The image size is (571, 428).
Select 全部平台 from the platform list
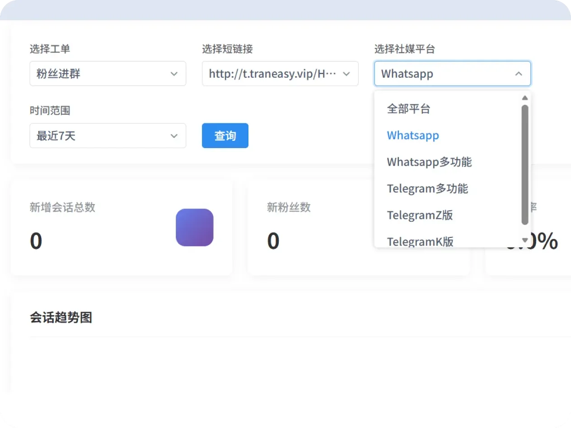click(x=448, y=108)
